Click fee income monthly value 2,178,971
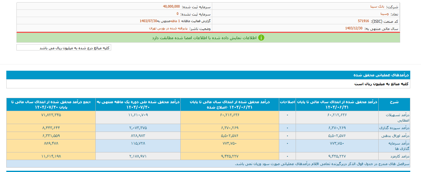Screen dimensions: 421x172 [x=138, y=156]
